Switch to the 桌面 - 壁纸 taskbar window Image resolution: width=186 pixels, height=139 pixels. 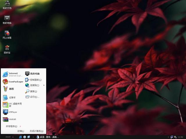pos(48,137)
